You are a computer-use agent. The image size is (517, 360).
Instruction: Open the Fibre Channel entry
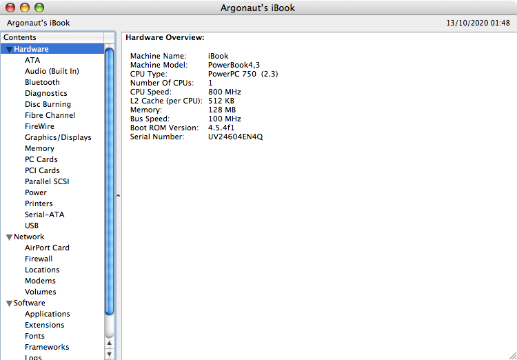coord(50,115)
